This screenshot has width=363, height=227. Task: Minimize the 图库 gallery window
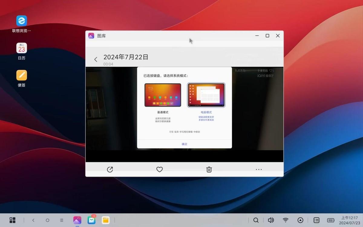point(257,36)
